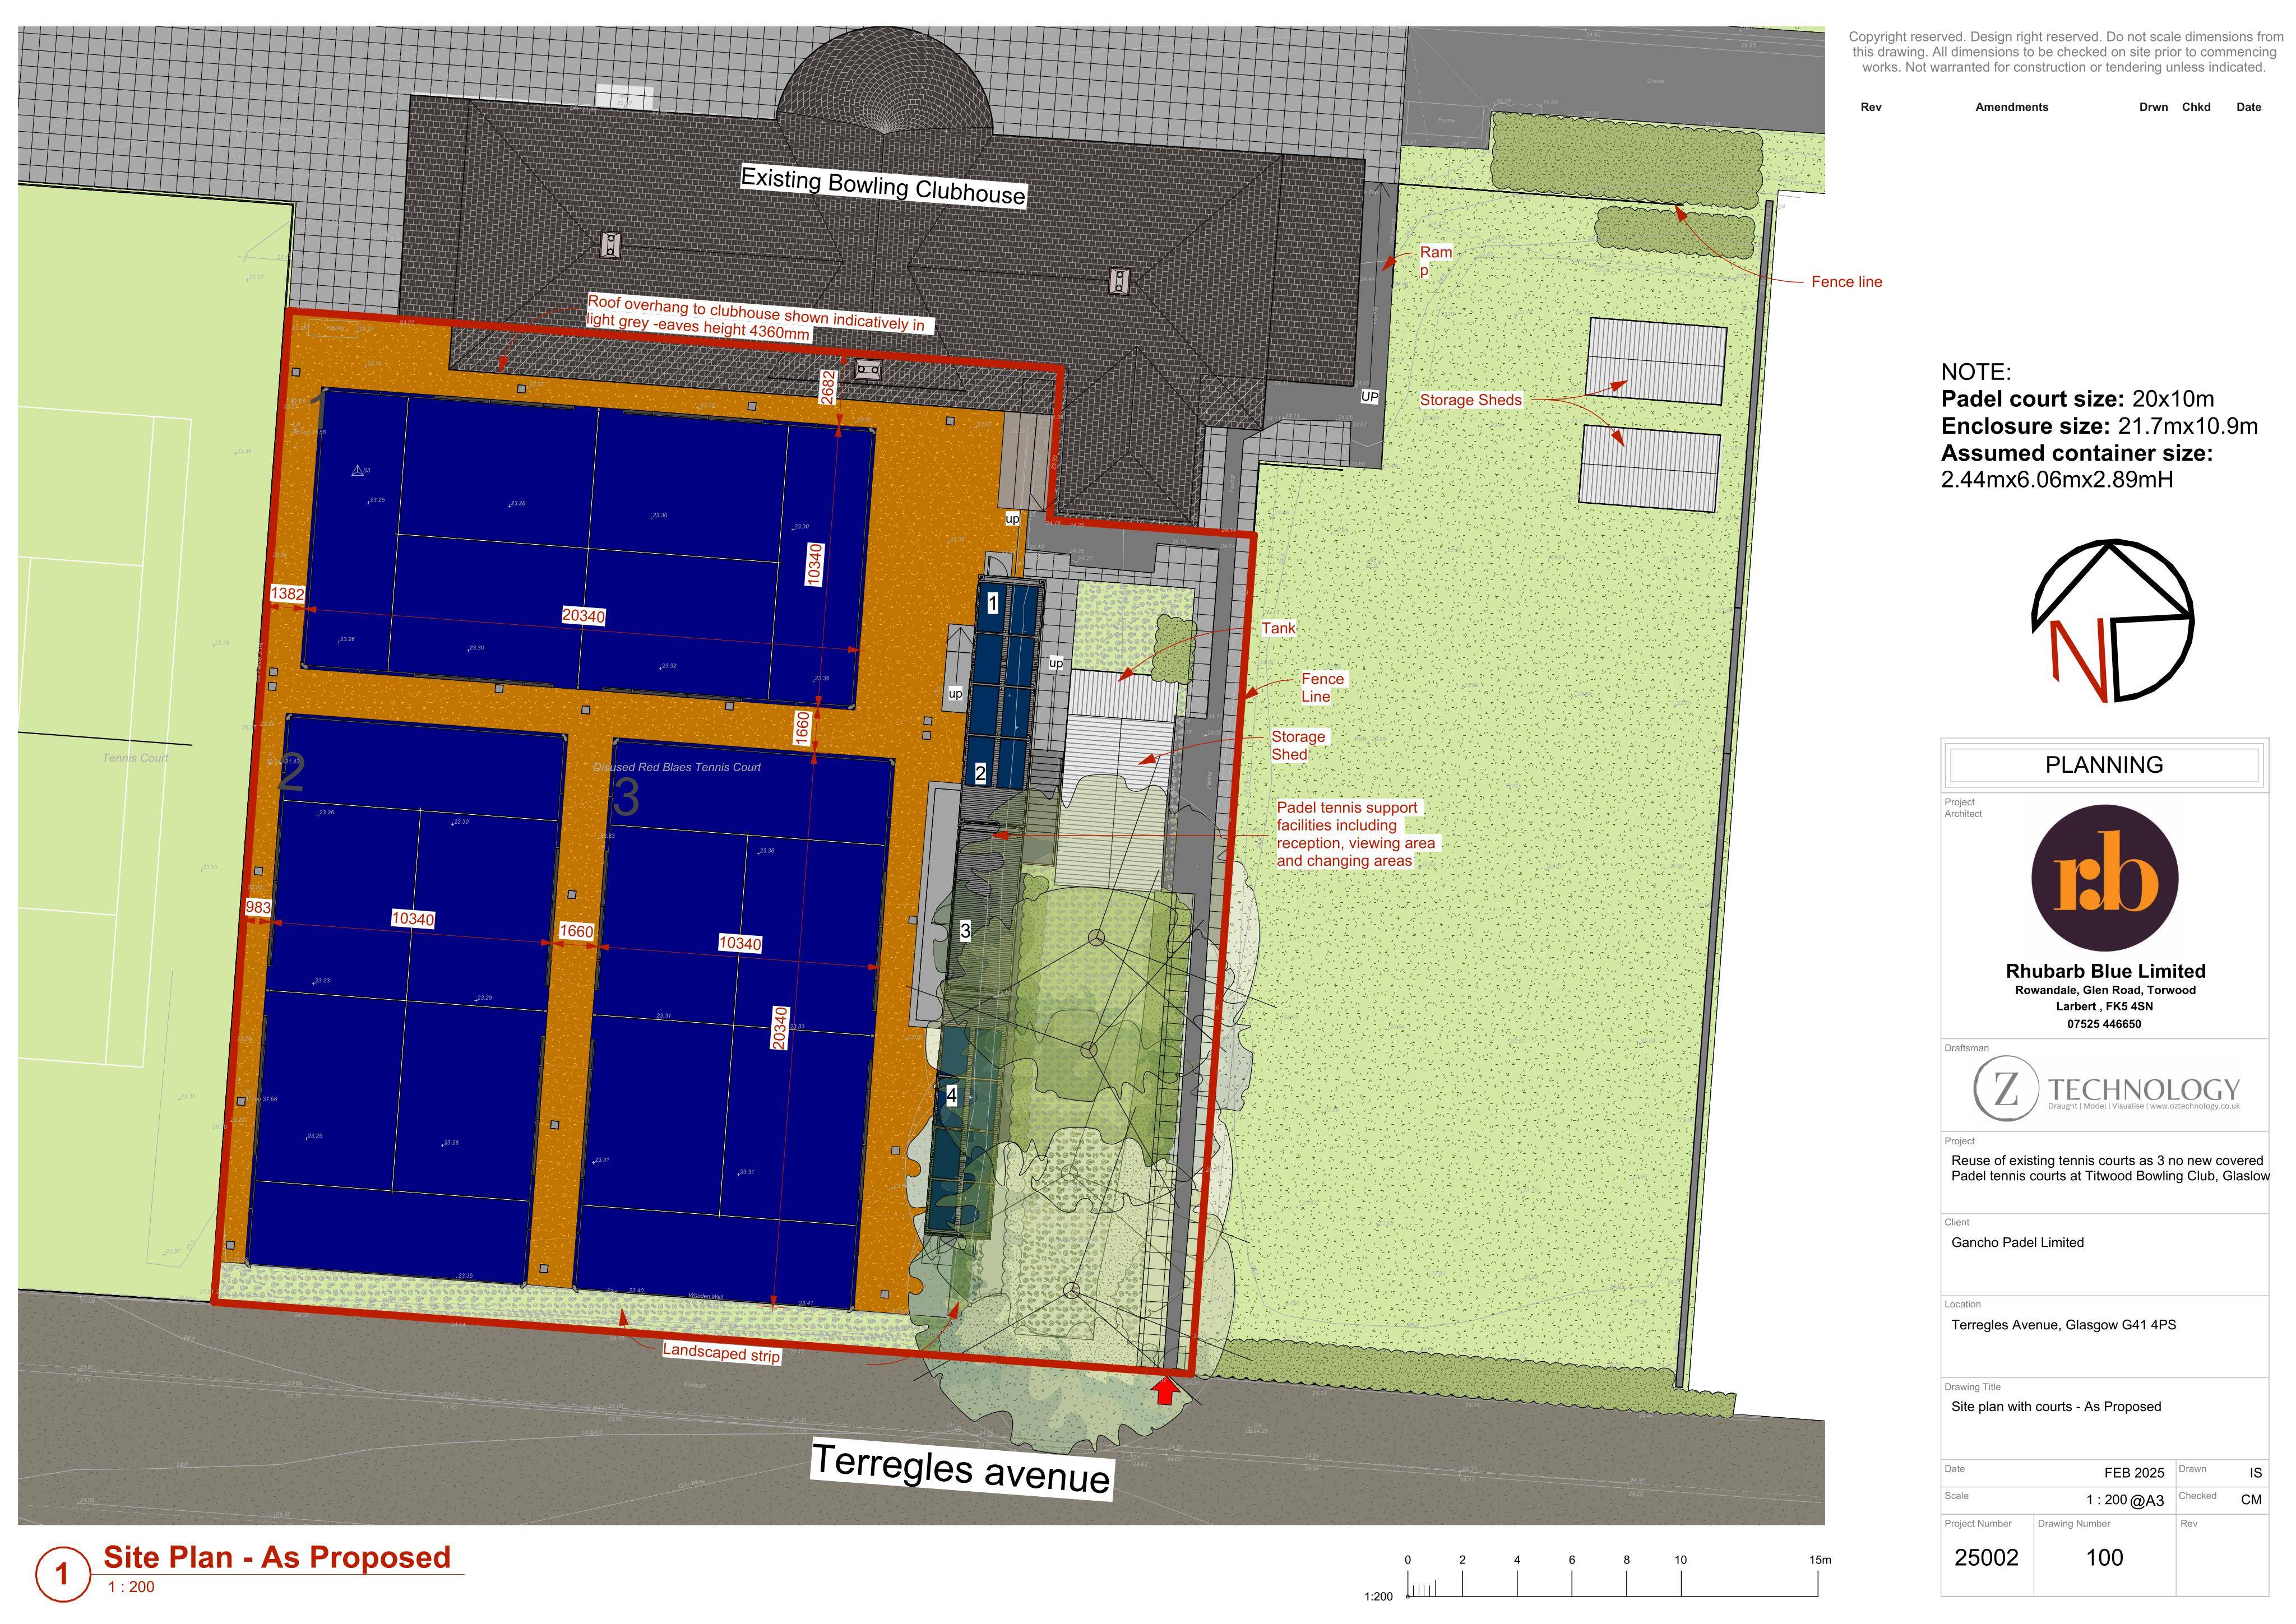The width and height of the screenshot is (2296, 1624).
Task: Click container number 1 label
Action: pos(992,603)
